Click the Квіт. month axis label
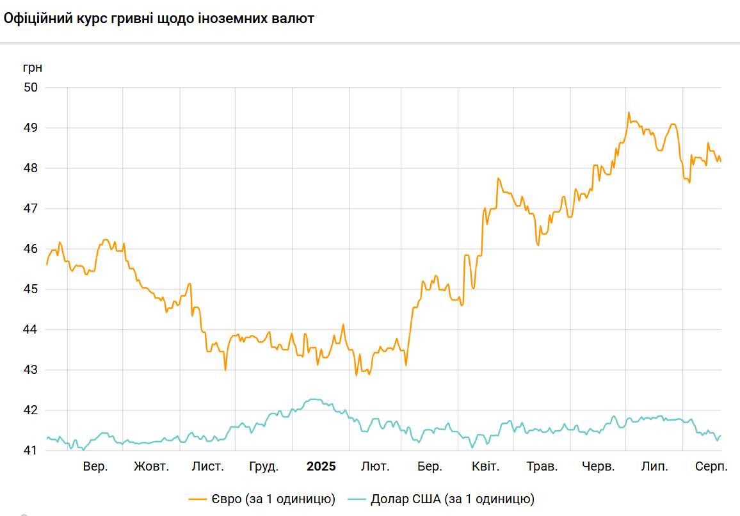 click(485, 467)
